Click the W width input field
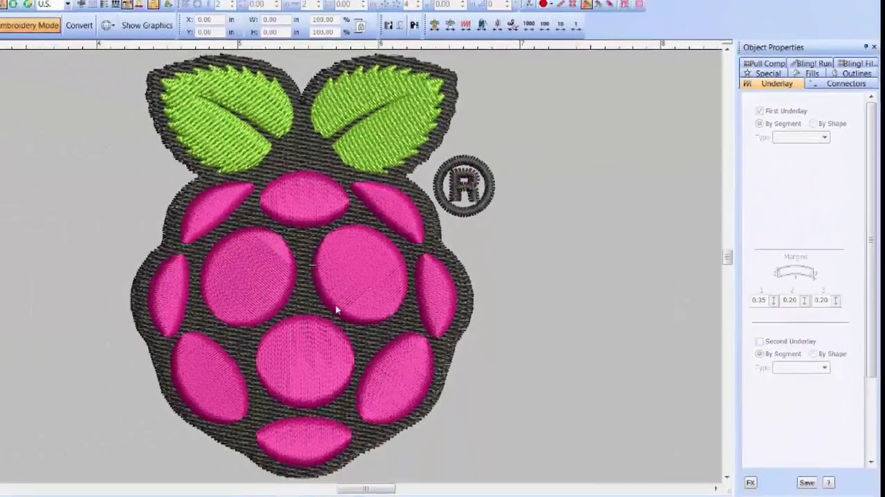Image resolution: width=885 pixels, height=497 pixels. tap(277, 20)
